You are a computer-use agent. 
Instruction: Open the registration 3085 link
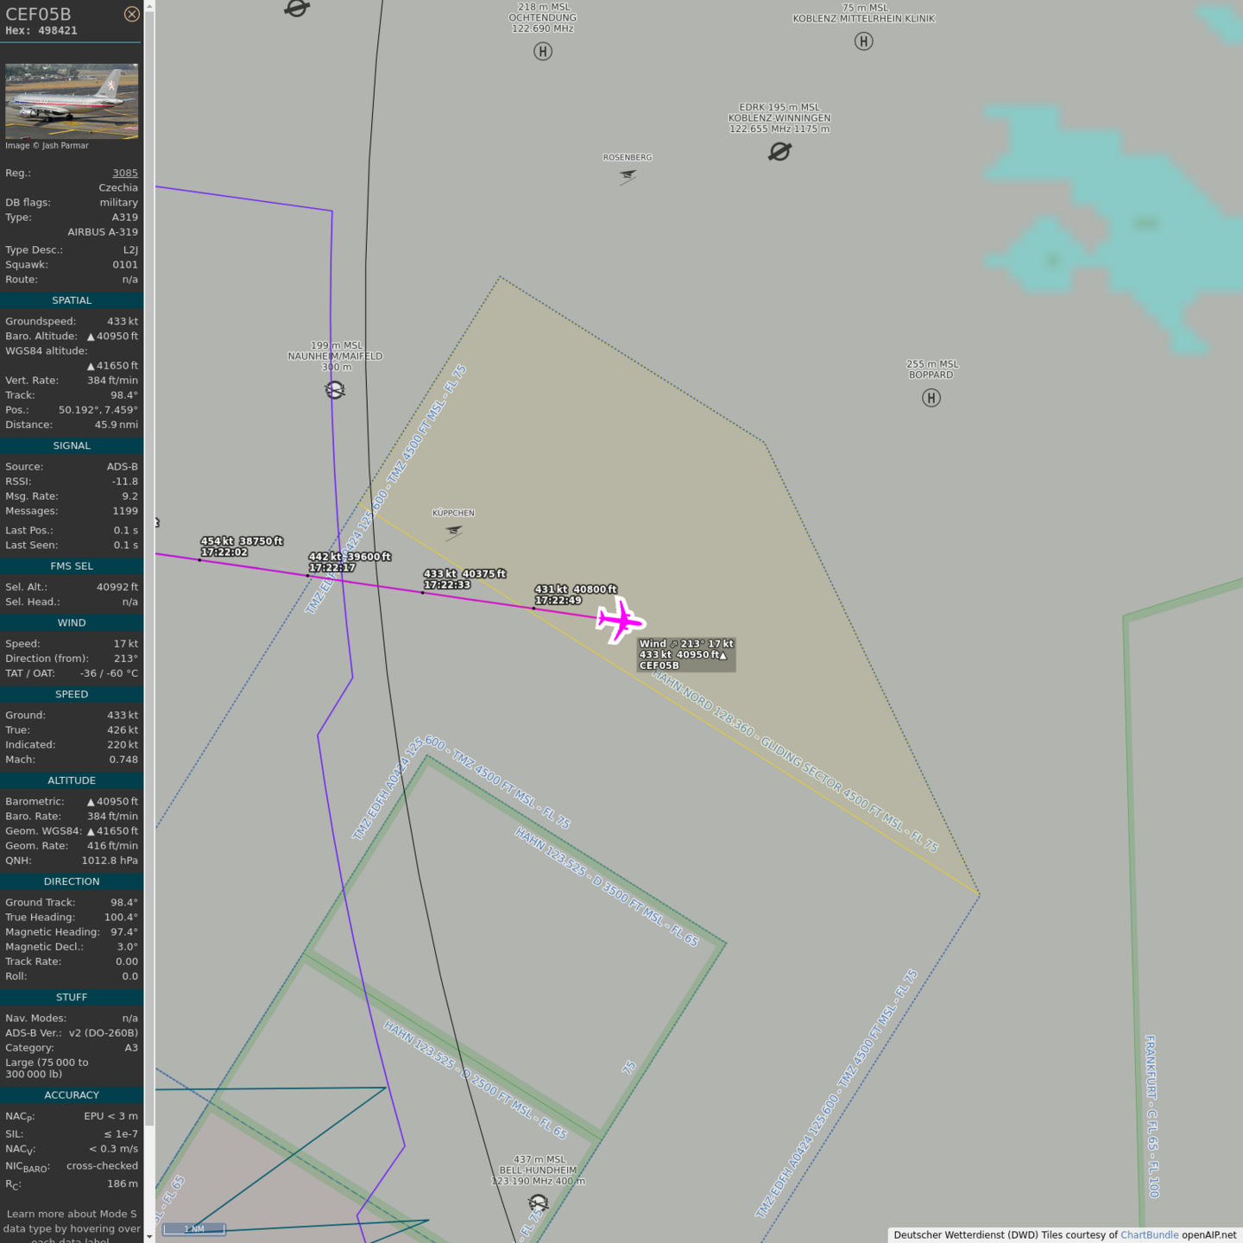(125, 173)
